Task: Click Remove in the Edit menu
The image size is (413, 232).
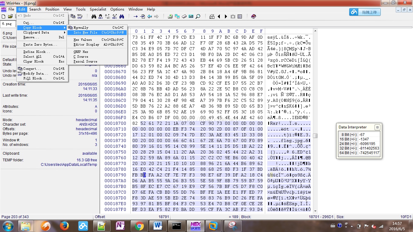Action: (x=42, y=37)
